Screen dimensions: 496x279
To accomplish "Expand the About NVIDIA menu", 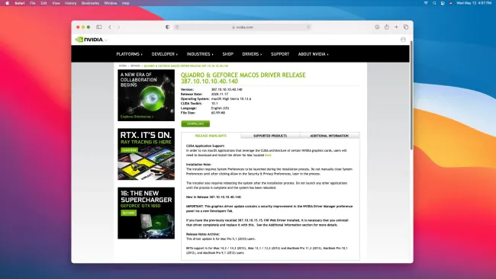I will click(x=313, y=54).
